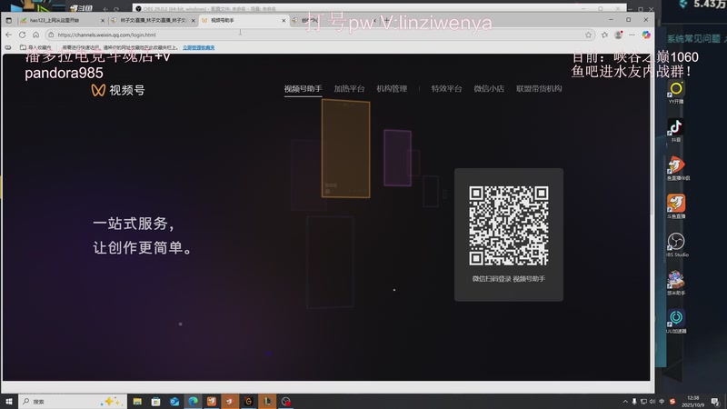Image resolution: width=727 pixels, height=409 pixels.
Task: Open the 机构管理 navigation link
Action: point(392,88)
